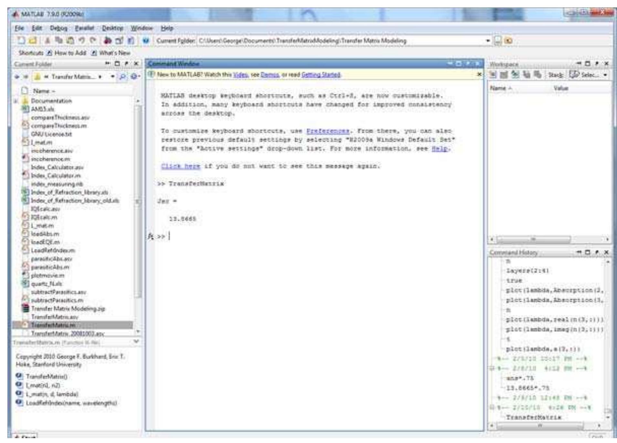Maximize the Command Window panel
This screenshot has height=443, width=617.
coord(459,64)
